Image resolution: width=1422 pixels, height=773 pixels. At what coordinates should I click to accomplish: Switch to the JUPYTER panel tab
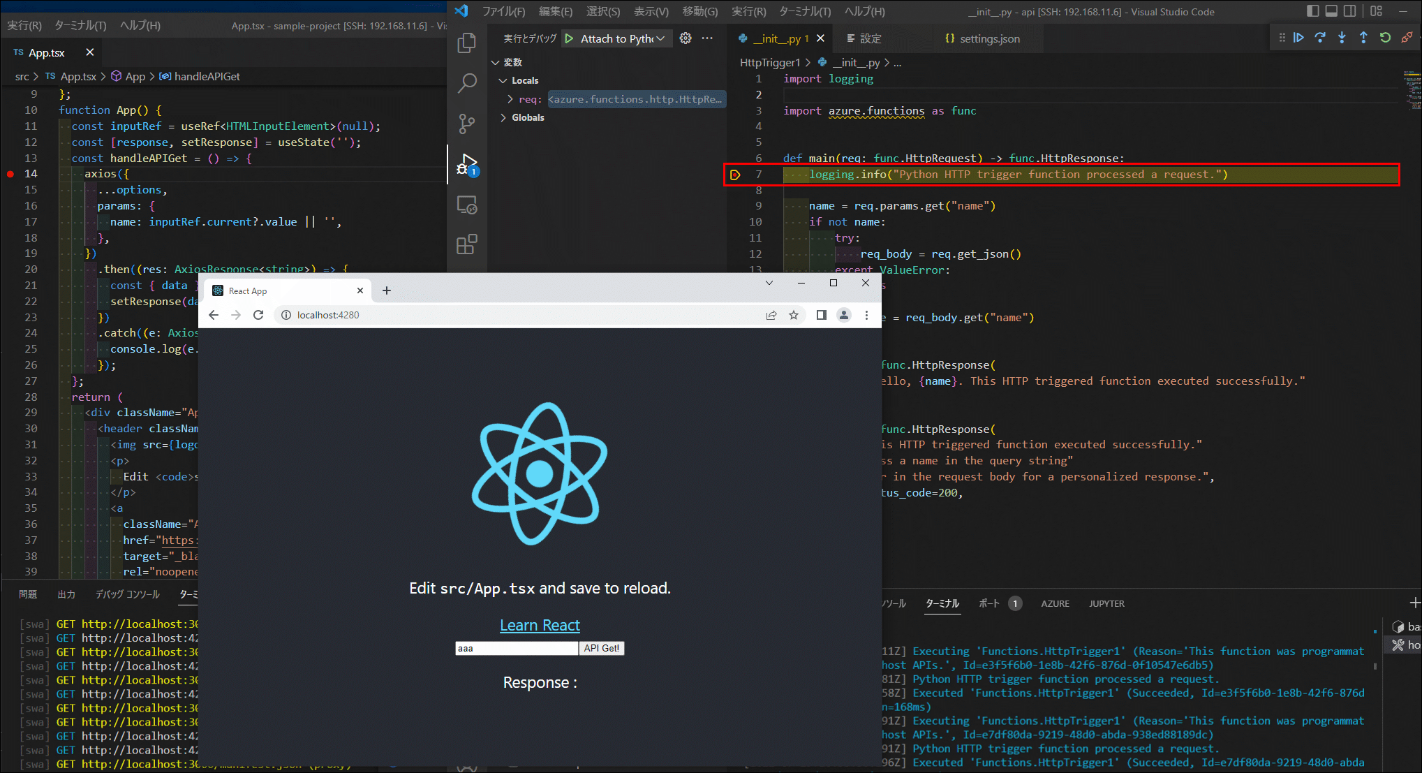pyautogui.click(x=1106, y=603)
